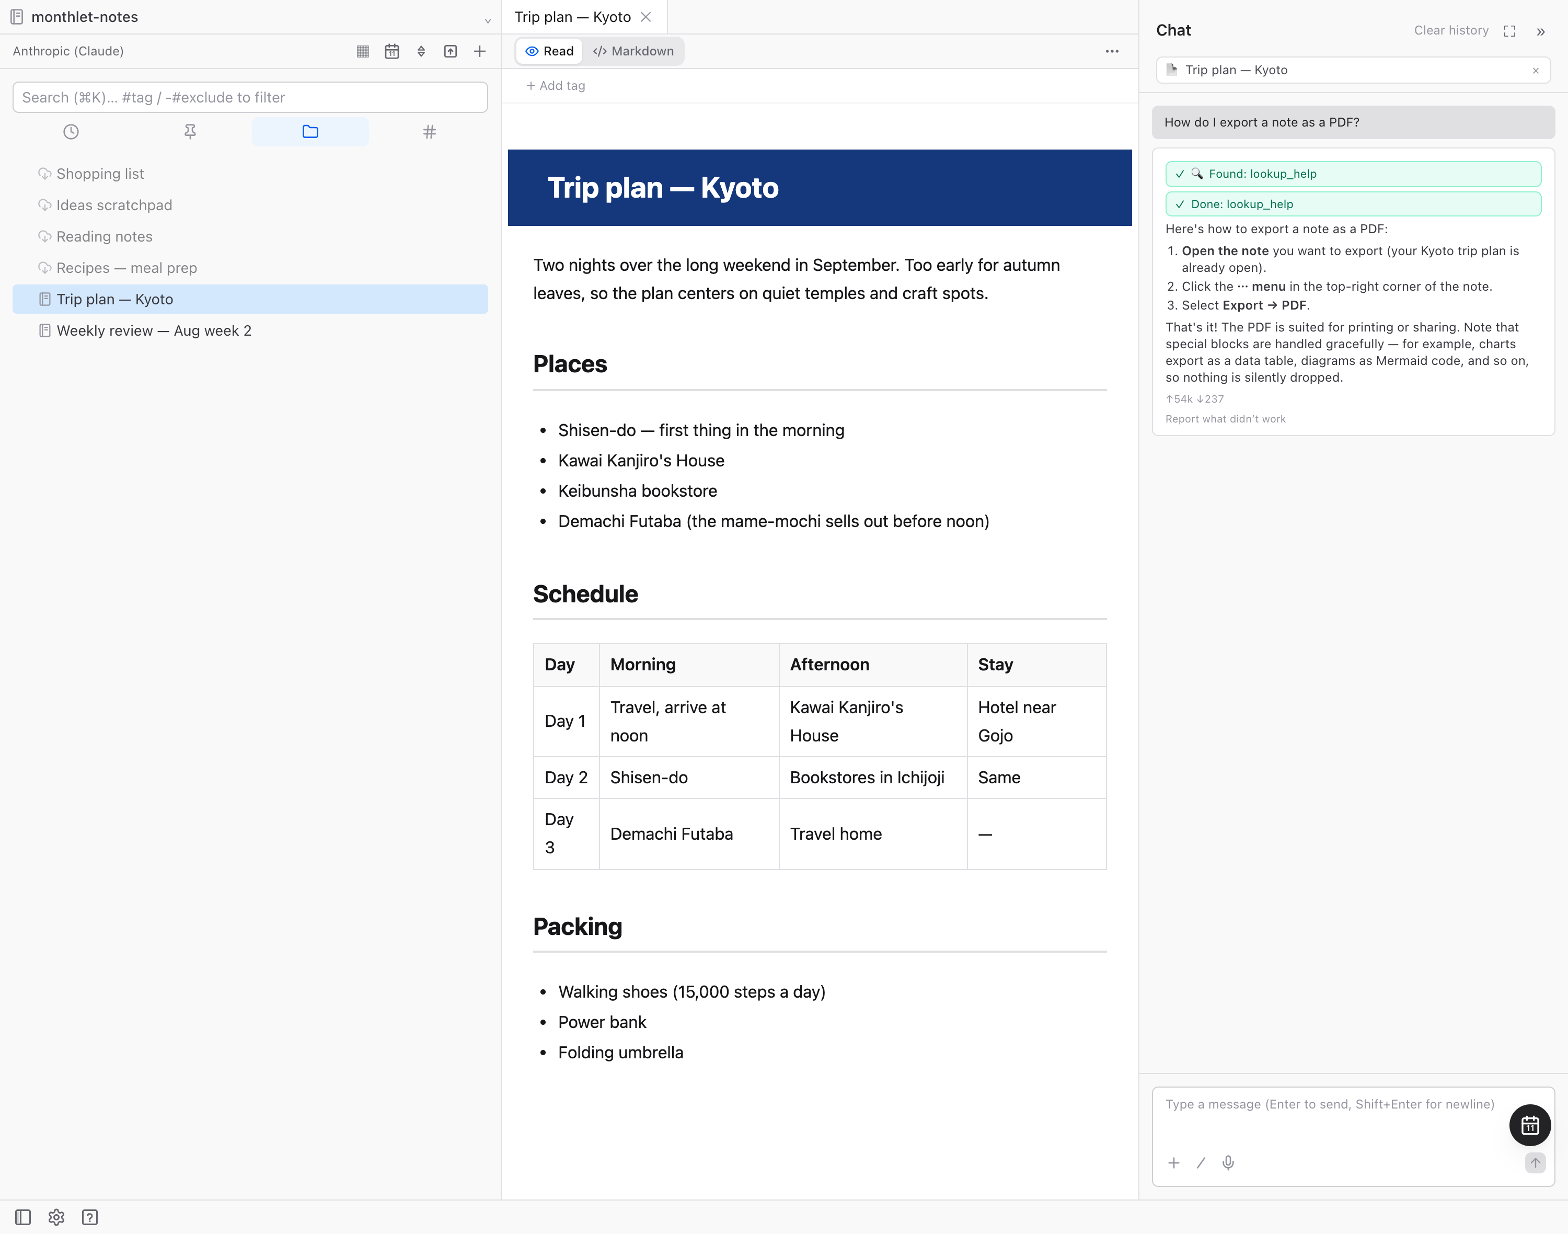Close the Trip plan — Kyoto tab

pyautogui.click(x=647, y=17)
